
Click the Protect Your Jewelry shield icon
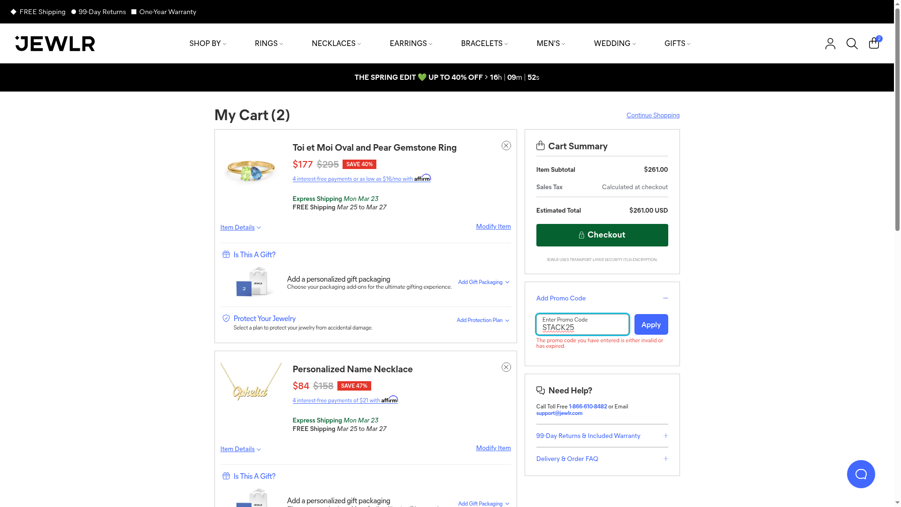click(226, 318)
